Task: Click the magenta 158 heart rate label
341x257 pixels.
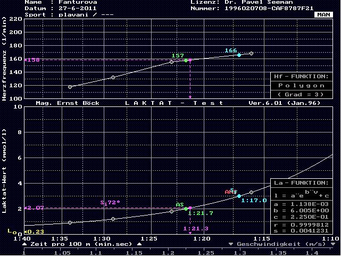Action: (x=32, y=60)
